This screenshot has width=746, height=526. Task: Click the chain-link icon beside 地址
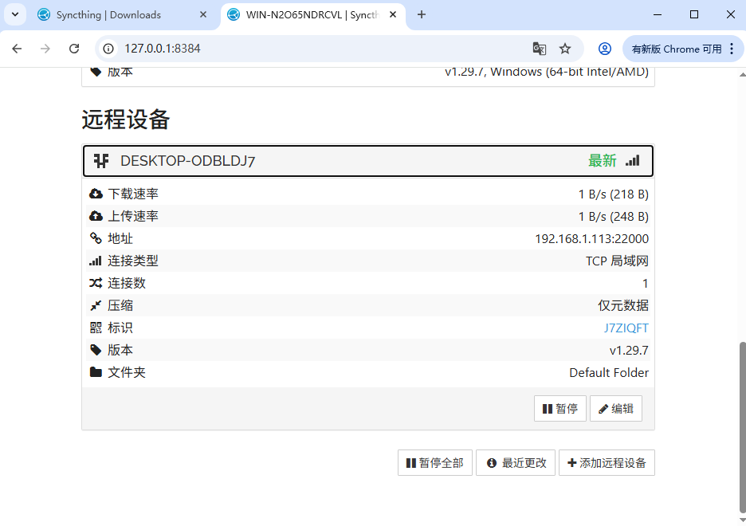tap(96, 237)
